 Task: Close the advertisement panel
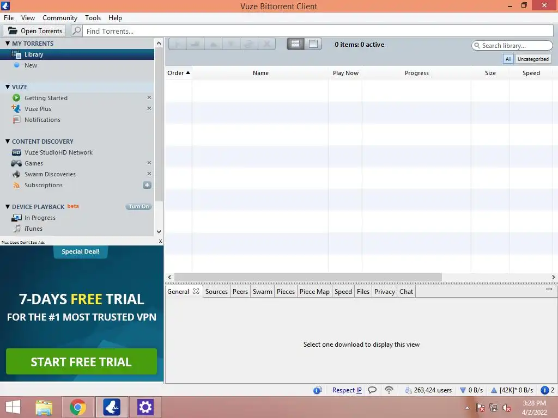coord(161,241)
